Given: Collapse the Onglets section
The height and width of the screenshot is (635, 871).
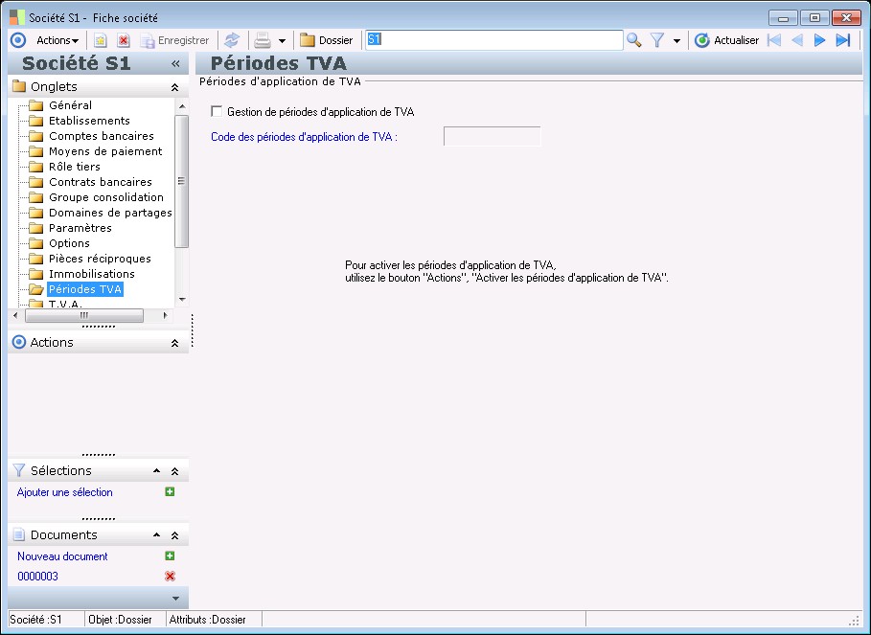Looking at the screenshot, I should pyautogui.click(x=175, y=88).
